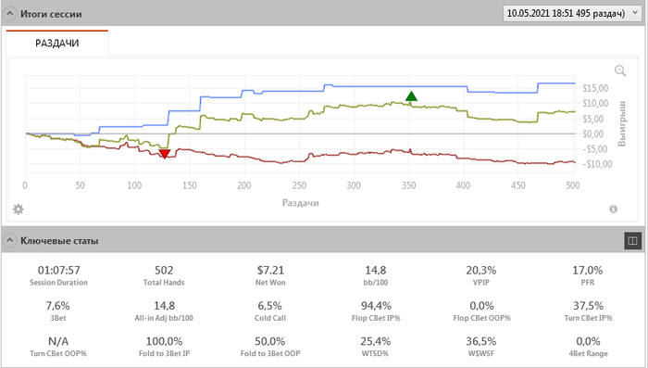
Task: Select the PFR 17,0% stat
Action: 587,275
